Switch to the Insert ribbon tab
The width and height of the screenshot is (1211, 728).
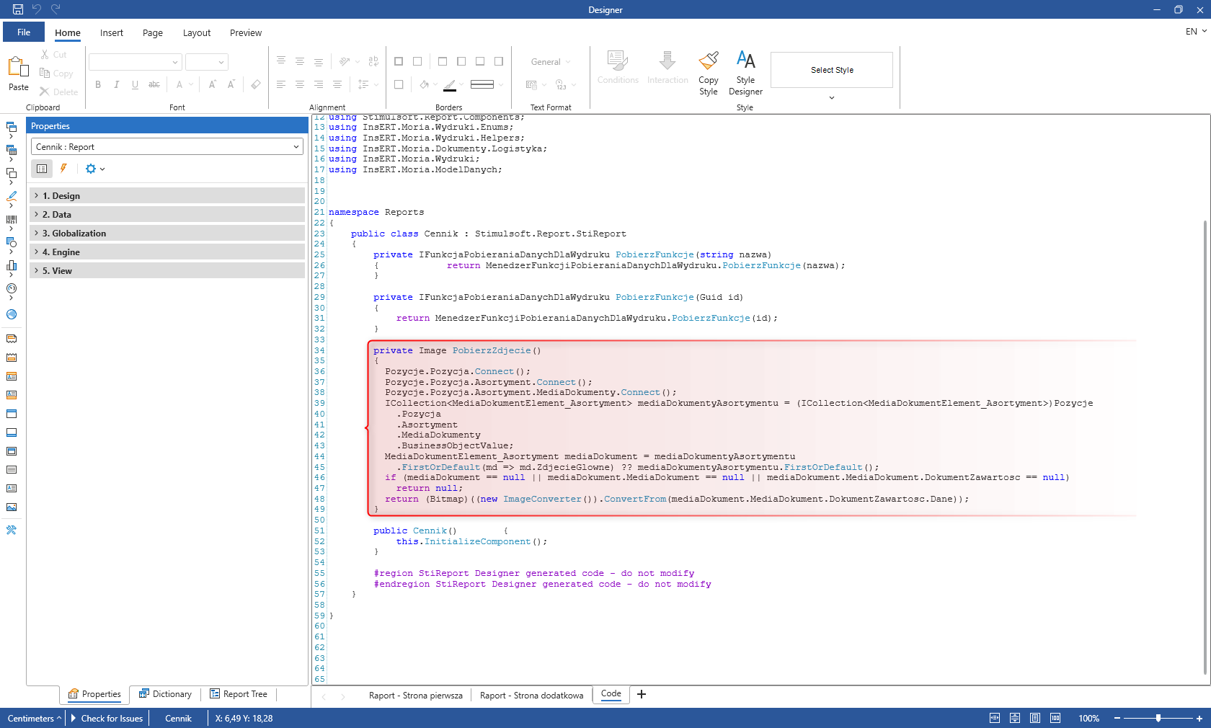(111, 33)
